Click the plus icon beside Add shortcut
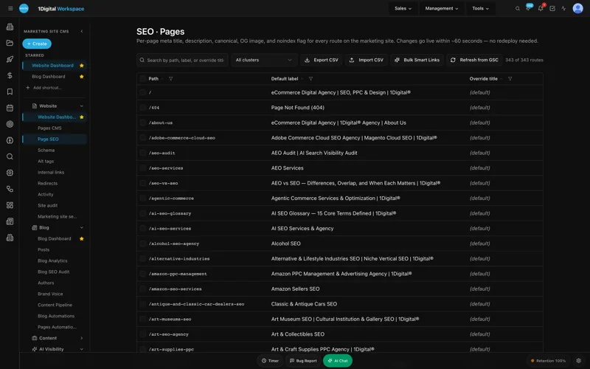Screen dimensions: 590x369 [x=27, y=87]
